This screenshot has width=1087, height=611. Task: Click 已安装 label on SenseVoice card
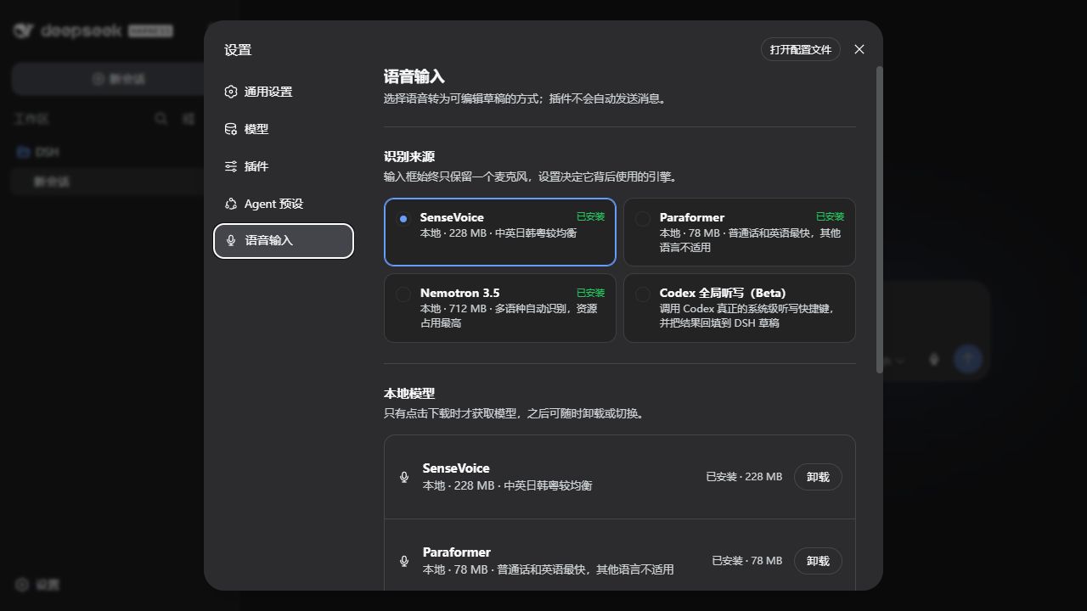(x=590, y=216)
